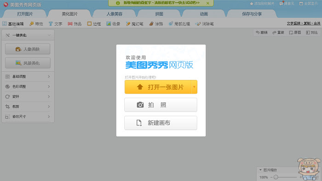Select the 基础编辑 basic editing tool

click(x=13, y=24)
